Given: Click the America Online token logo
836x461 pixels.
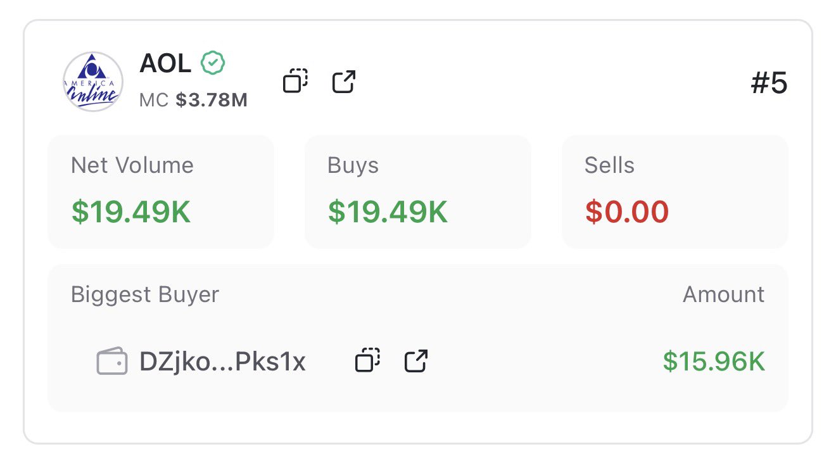Looking at the screenshot, I should point(93,82).
